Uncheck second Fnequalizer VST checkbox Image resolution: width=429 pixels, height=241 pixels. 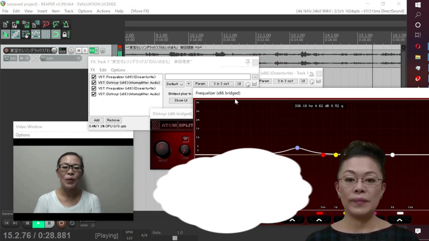click(94, 88)
